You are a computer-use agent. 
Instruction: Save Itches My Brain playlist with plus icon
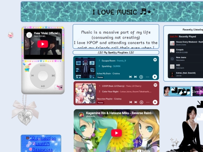click(141, 77)
